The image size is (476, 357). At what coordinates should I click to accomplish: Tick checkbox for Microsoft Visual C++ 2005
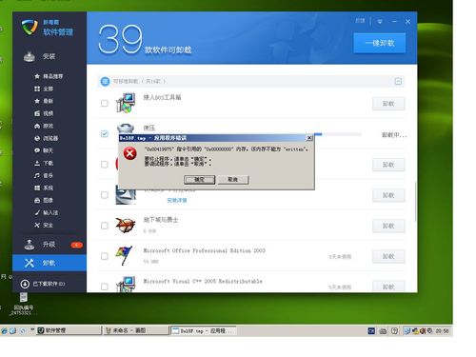tap(105, 287)
